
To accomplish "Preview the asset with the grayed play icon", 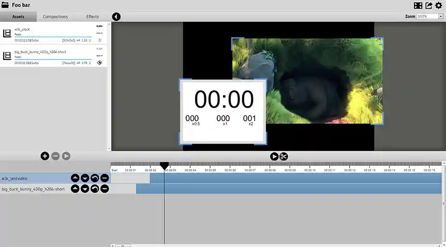I will click(66, 156).
